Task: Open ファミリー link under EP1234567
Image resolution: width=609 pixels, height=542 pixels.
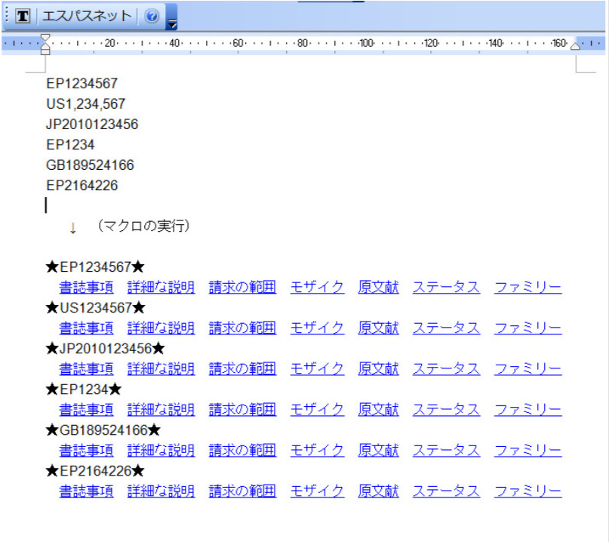Action: point(527,287)
